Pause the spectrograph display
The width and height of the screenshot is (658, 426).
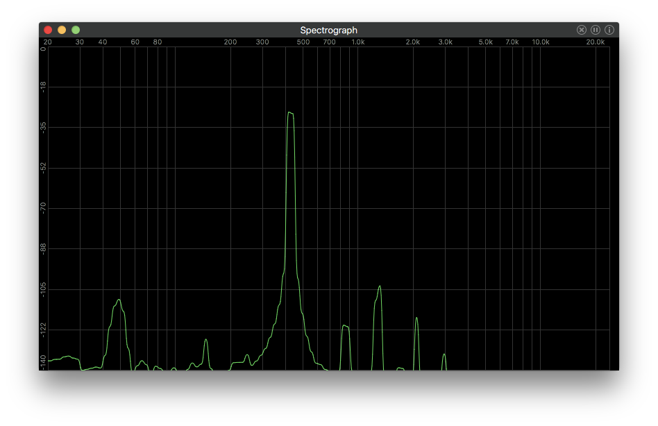coord(595,30)
